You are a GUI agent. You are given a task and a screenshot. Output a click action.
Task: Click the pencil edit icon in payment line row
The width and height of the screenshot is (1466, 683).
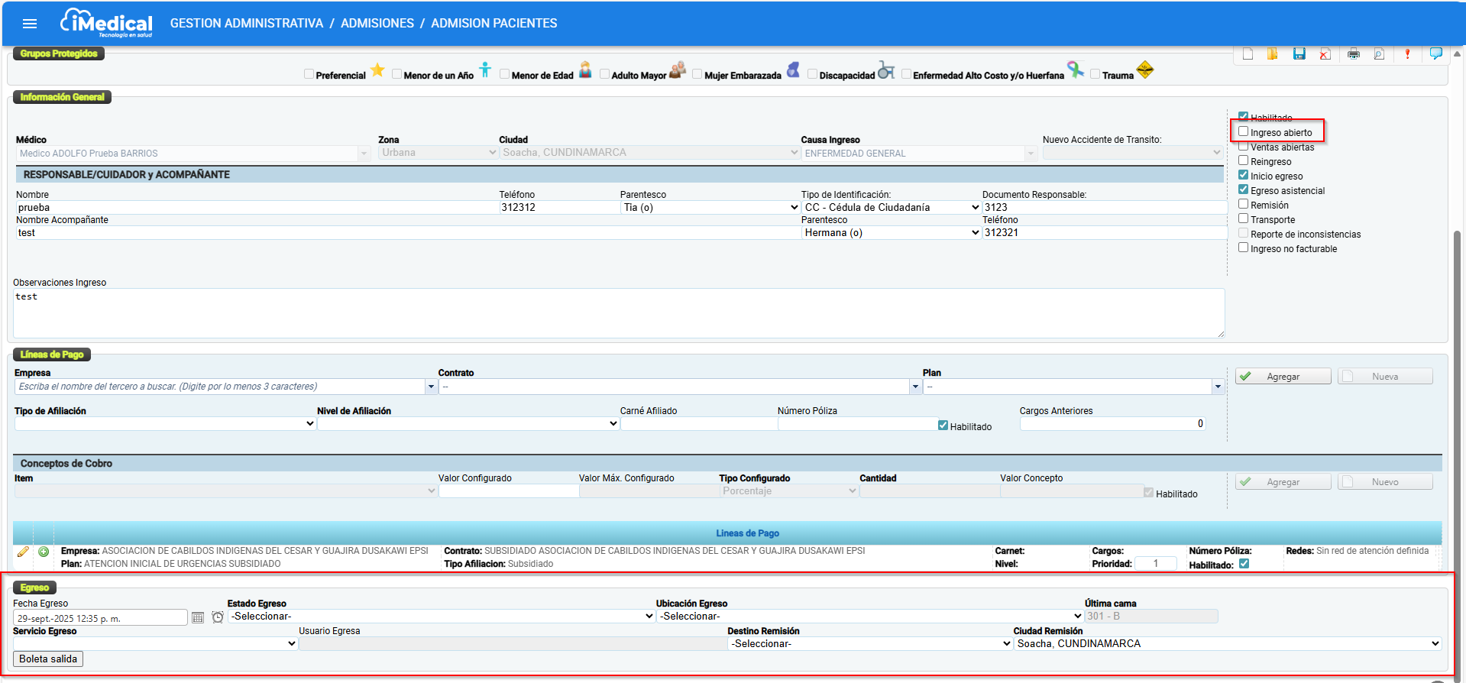(23, 552)
